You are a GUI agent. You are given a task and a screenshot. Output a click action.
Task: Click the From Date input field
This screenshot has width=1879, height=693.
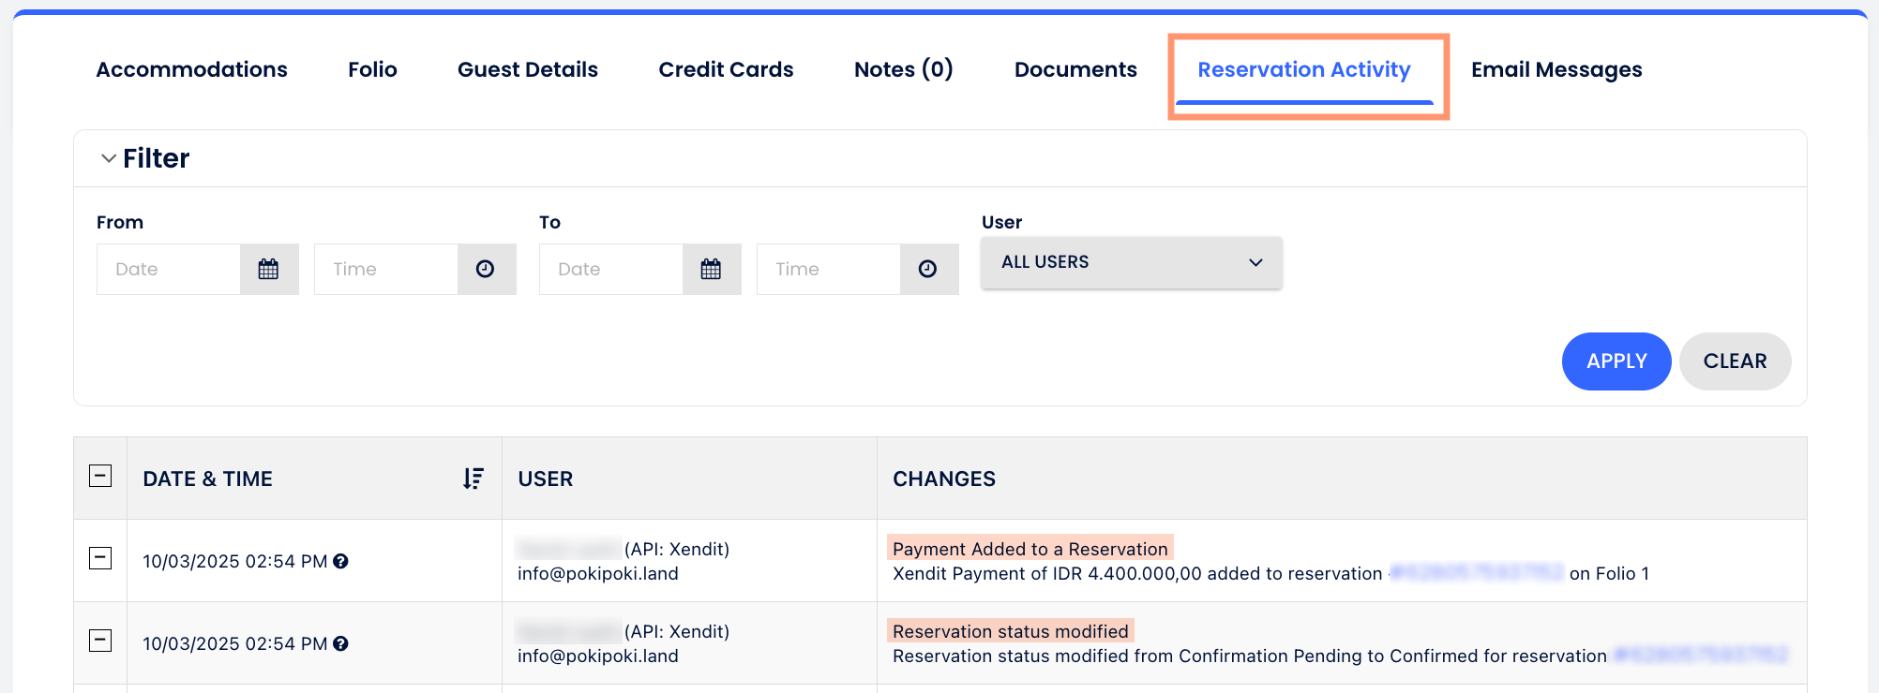pyautogui.click(x=169, y=270)
